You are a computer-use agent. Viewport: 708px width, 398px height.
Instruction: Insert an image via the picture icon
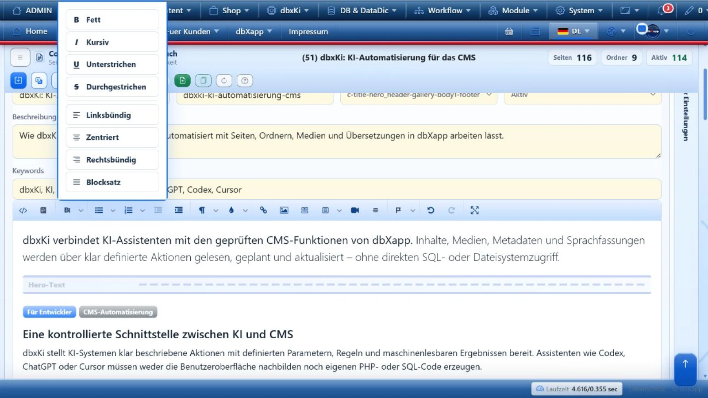[x=284, y=210]
